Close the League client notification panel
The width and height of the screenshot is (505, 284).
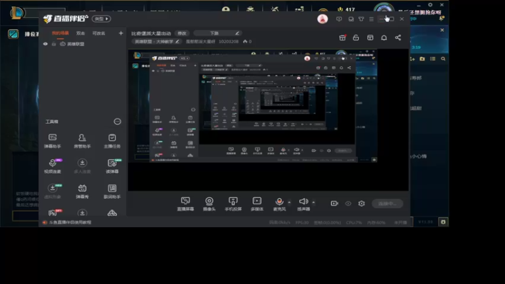coord(443,30)
